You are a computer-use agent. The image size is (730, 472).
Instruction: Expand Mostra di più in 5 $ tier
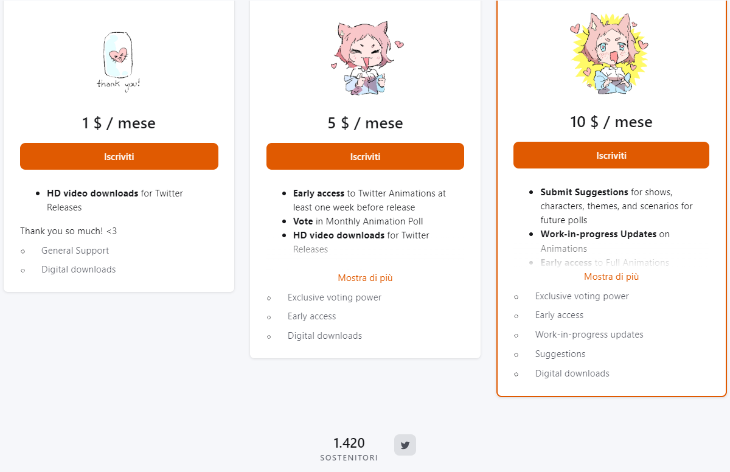point(365,278)
